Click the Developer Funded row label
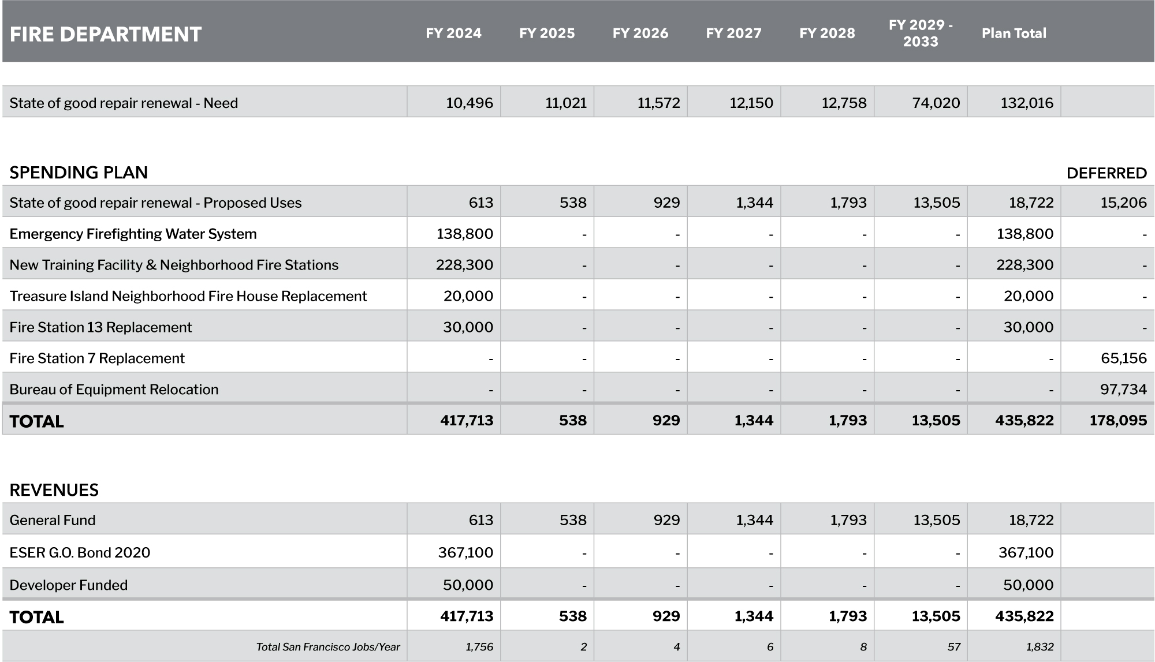This screenshot has height=662, width=1155. (69, 585)
